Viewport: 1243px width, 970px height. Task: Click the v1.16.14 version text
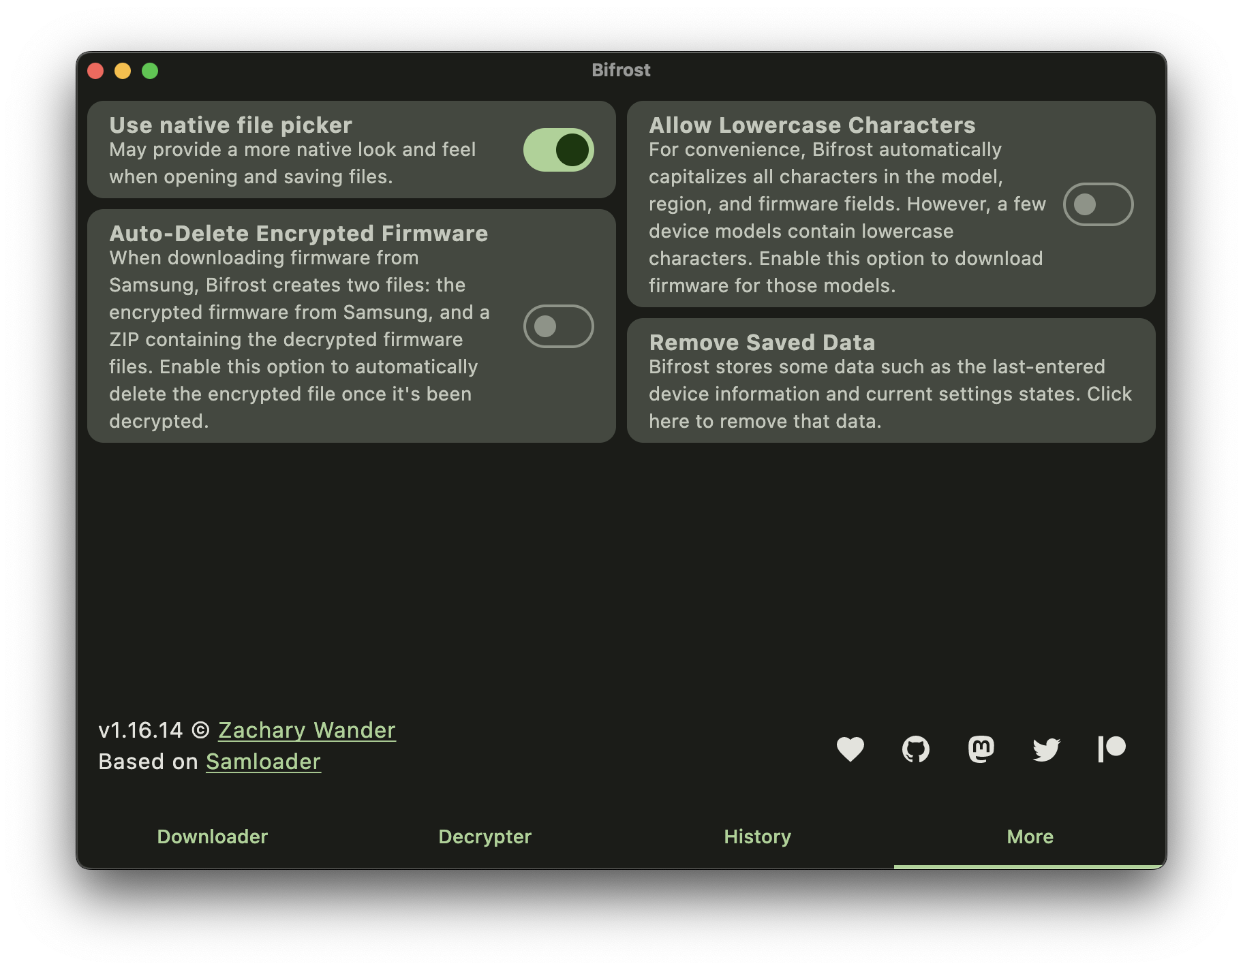(x=140, y=730)
